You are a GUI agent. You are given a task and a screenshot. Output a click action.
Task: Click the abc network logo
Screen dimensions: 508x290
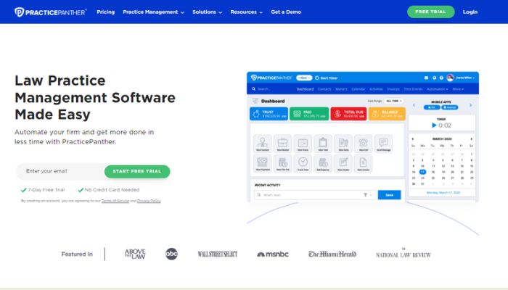click(x=171, y=254)
